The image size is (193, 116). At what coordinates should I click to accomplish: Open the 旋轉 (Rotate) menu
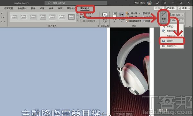(x=147, y=21)
